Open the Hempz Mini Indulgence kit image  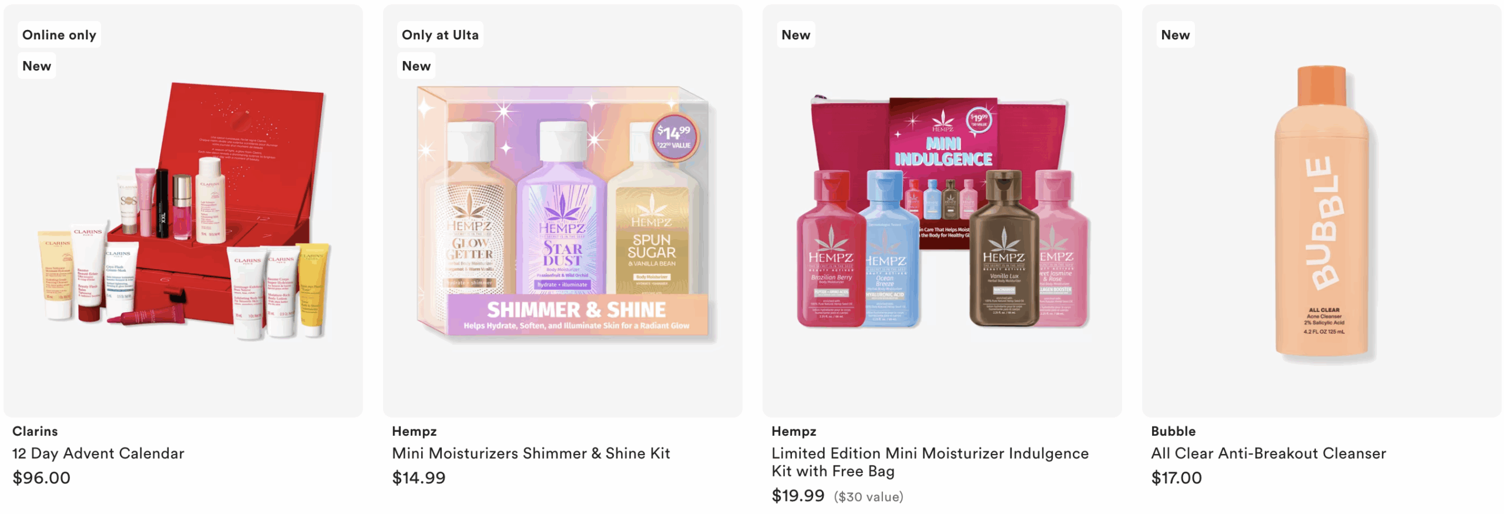tap(942, 211)
